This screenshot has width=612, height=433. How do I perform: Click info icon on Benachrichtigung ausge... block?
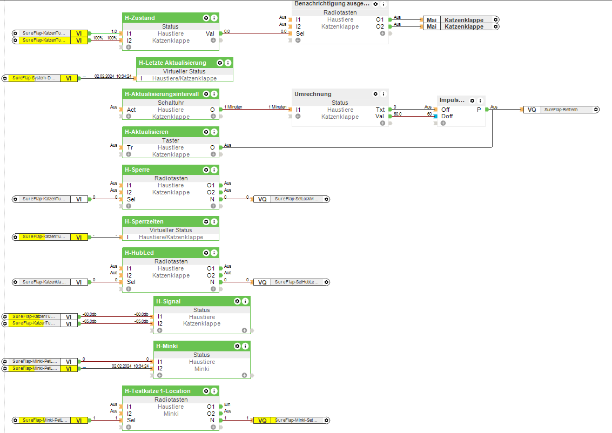point(384,4)
